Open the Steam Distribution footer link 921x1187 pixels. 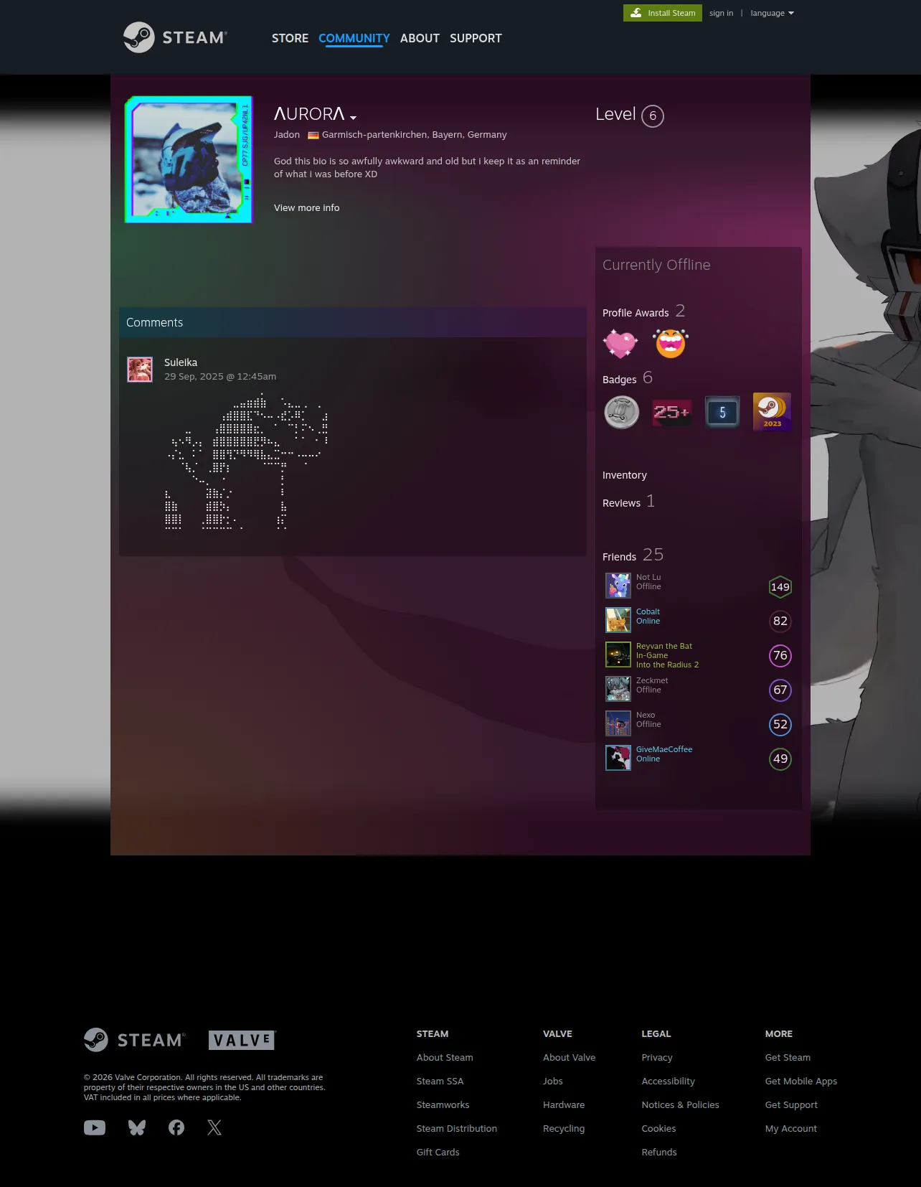click(x=456, y=1128)
